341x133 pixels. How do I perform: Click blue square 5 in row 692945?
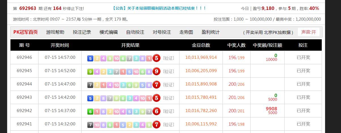pyautogui.click(x=129, y=72)
